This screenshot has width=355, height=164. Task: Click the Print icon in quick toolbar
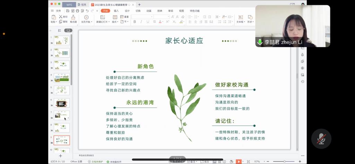(77, 11)
